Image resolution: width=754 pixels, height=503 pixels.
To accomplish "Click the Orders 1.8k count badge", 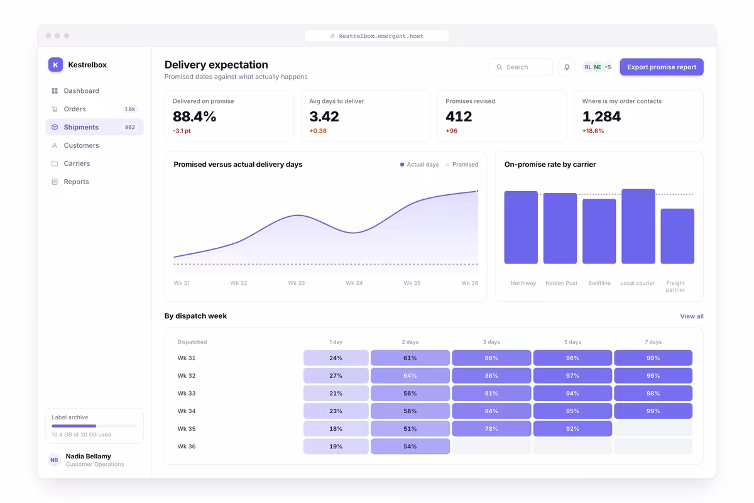I will [x=129, y=109].
